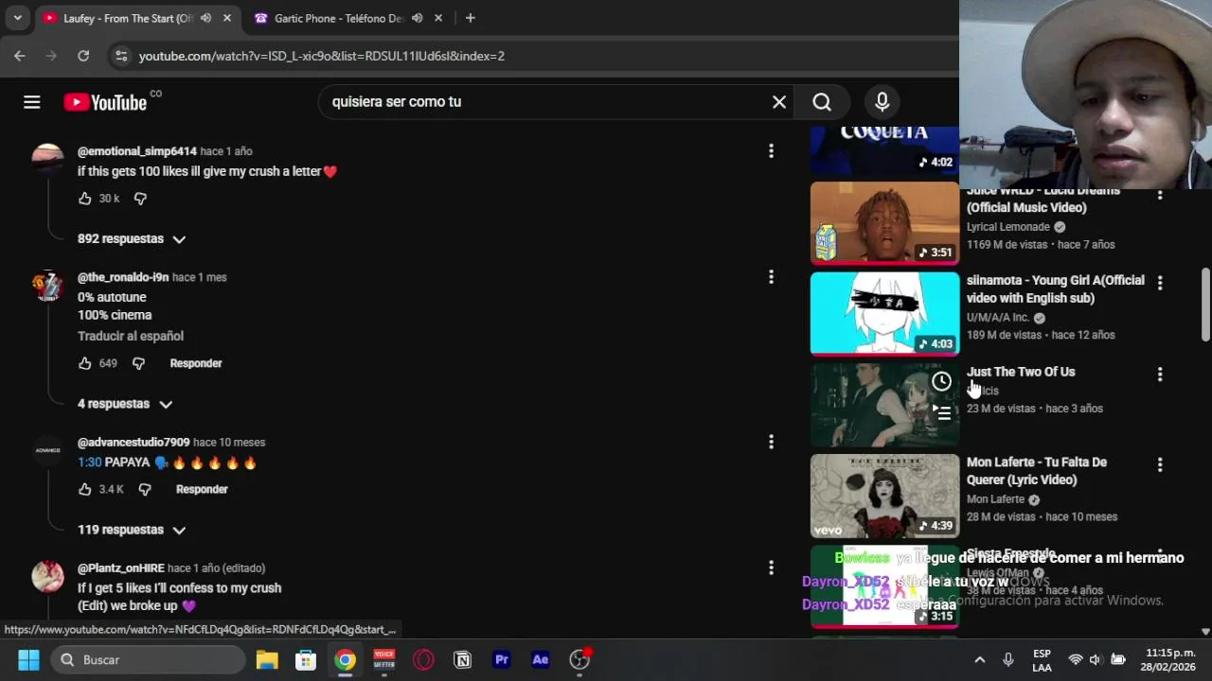The height and width of the screenshot is (681, 1212).
Task: Open options for @advancestudio7909 comment
Action: coord(771,442)
